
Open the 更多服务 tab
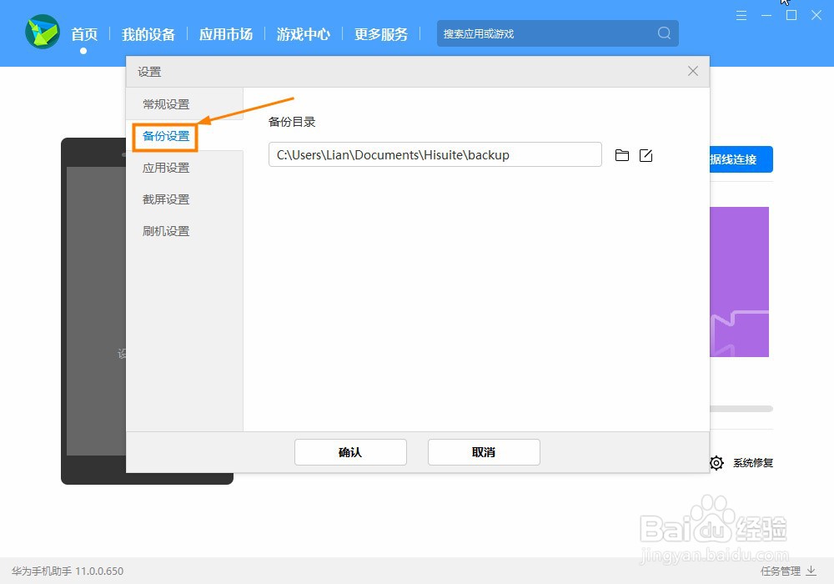tap(381, 34)
